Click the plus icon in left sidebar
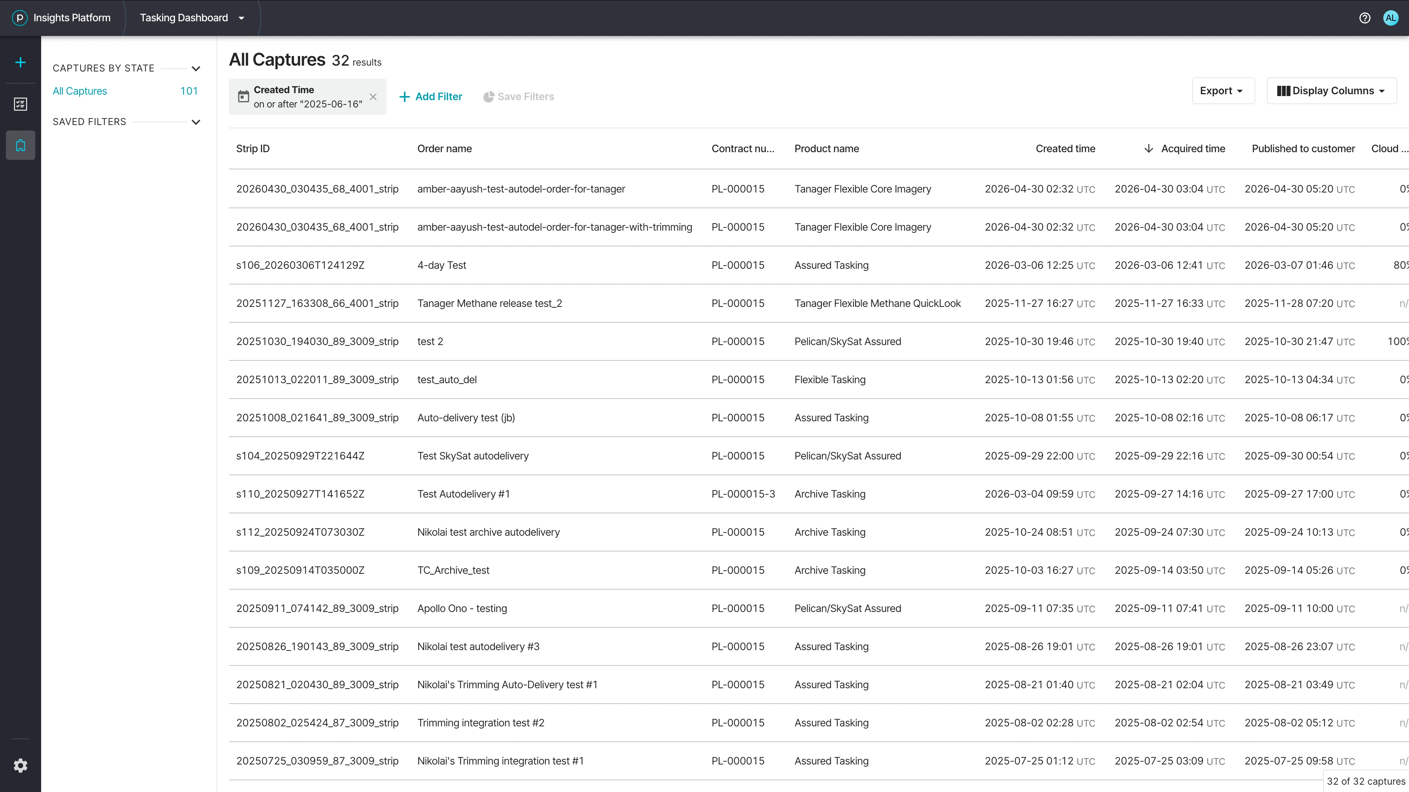1409x792 pixels. coord(20,62)
